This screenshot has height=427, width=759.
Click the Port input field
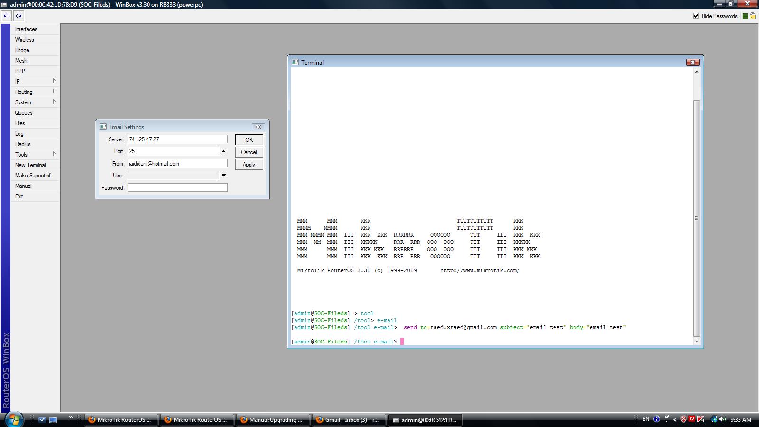coord(173,151)
